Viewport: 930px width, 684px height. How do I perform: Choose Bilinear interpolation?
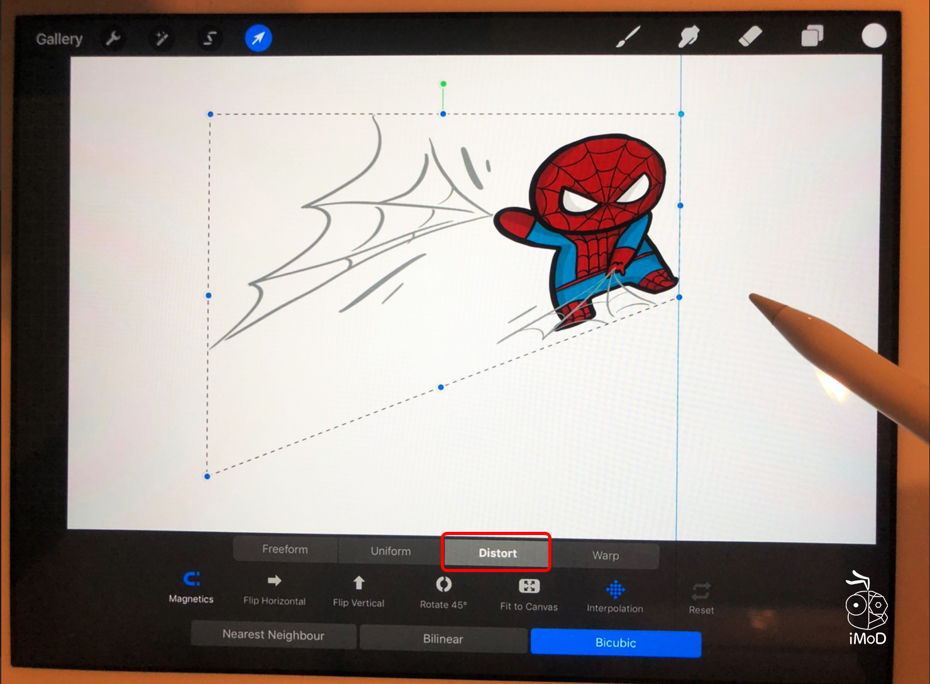coord(443,639)
